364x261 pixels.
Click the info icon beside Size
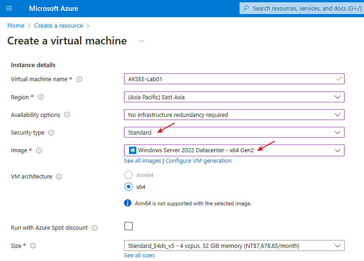33,246
